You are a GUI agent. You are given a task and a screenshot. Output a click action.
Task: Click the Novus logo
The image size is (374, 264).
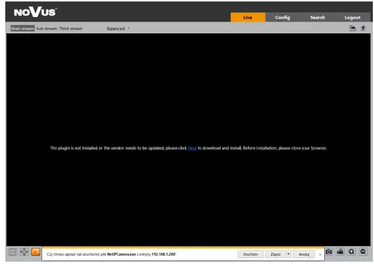pyautogui.click(x=35, y=12)
